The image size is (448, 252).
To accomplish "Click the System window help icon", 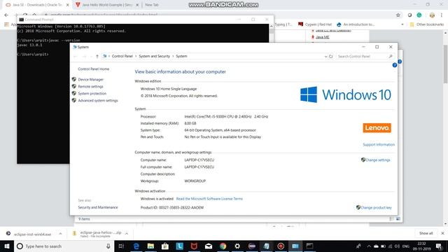I will [395, 65].
